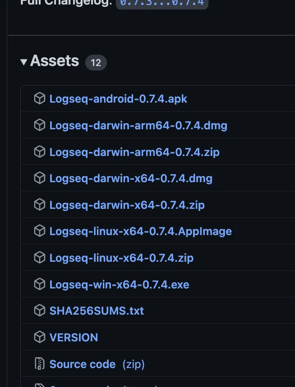The width and height of the screenshot is (295, 387).
Task: Click the package icon beside Logseq-win-x64-0.7.4.exe
Action: click(x=40, y=284)
